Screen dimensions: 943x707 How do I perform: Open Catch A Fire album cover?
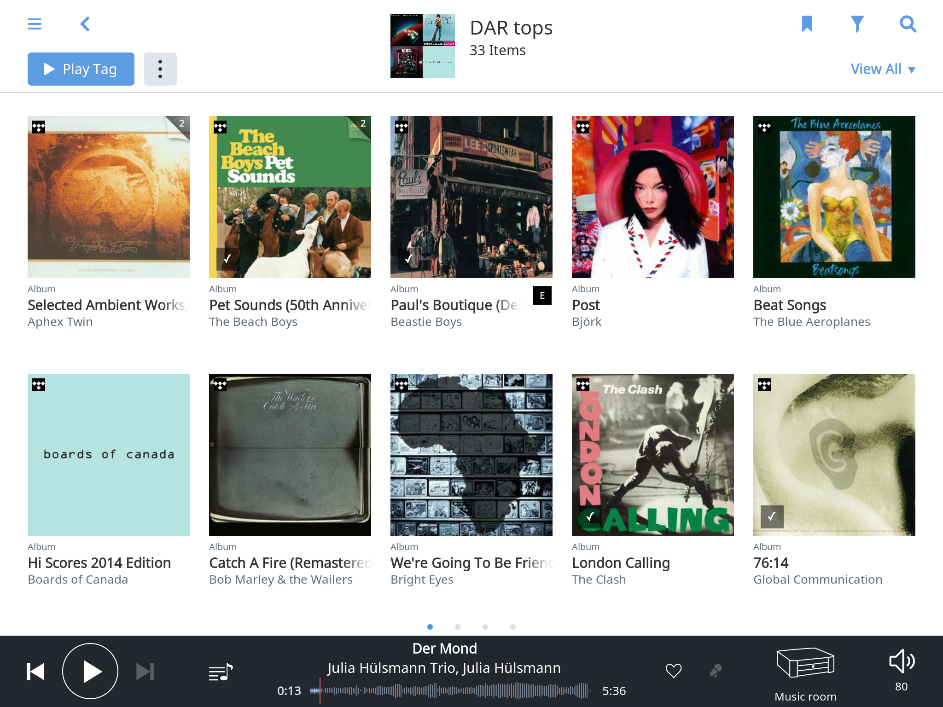[x=290, y=455]
